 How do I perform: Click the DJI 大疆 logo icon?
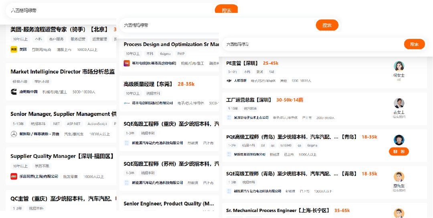point(229,81)
